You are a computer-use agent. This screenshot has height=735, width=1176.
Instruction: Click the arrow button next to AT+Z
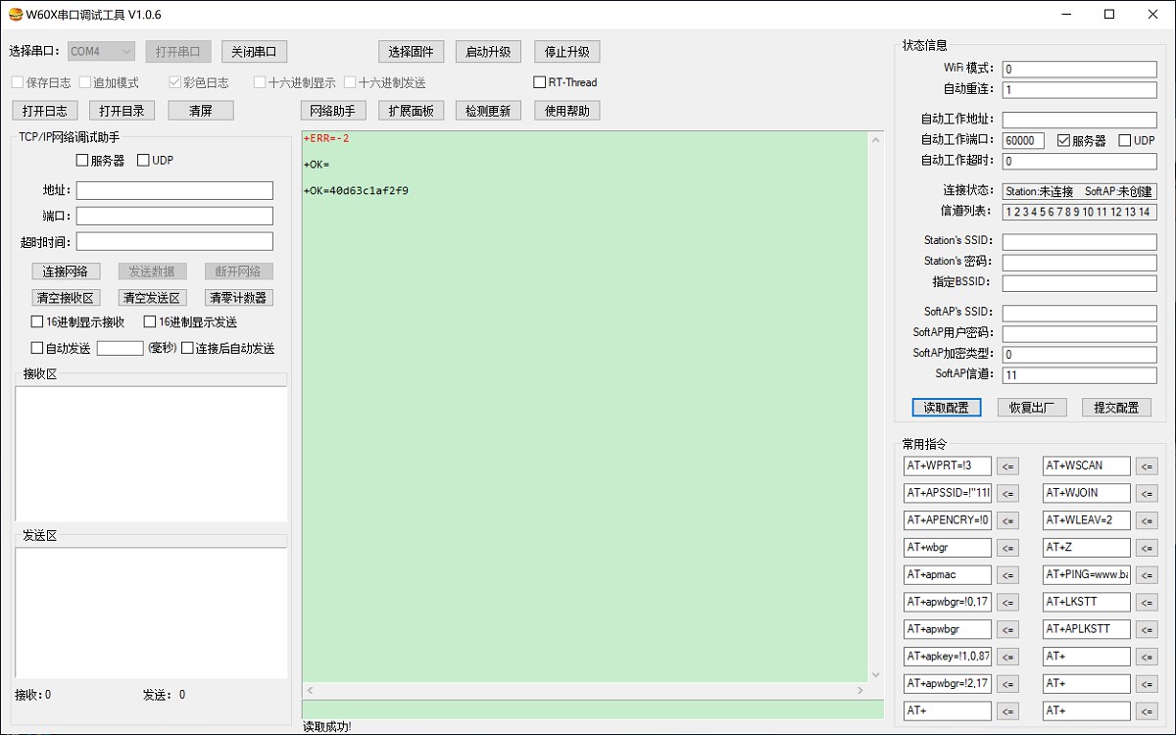(x=1146, y=548)
